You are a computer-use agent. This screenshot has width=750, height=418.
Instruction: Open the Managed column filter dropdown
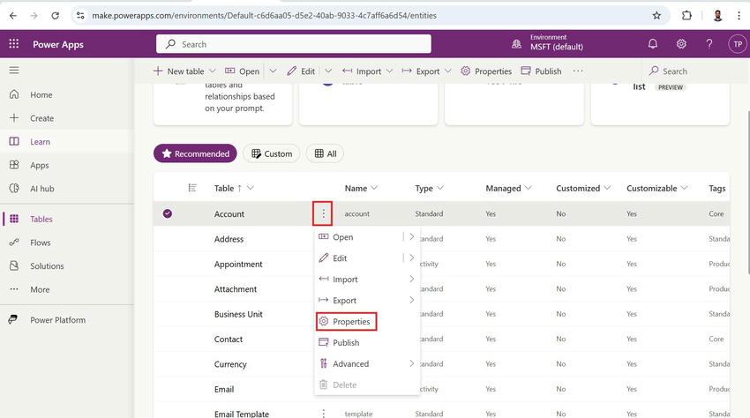pos(528,188)
